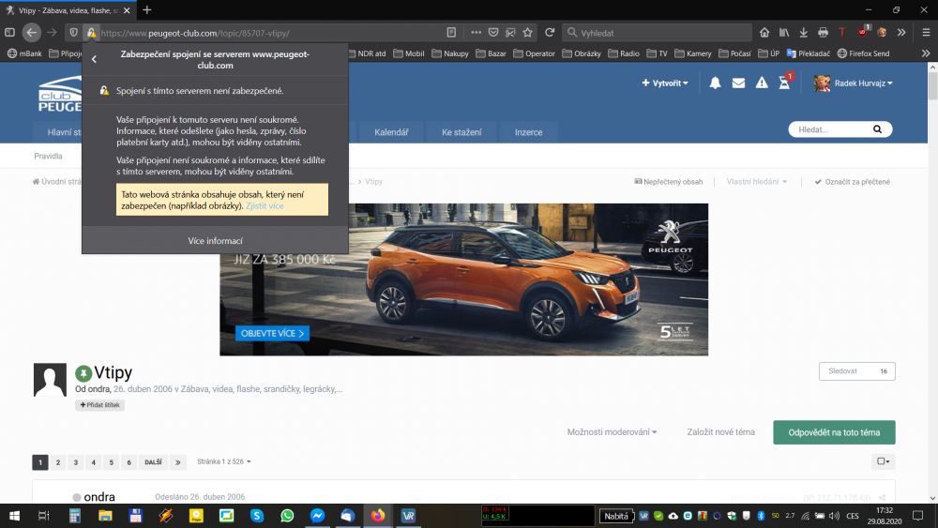Open Pravidla submenu item
The height and width of the screenshot is (528, 938).
(x=48, y=156)
